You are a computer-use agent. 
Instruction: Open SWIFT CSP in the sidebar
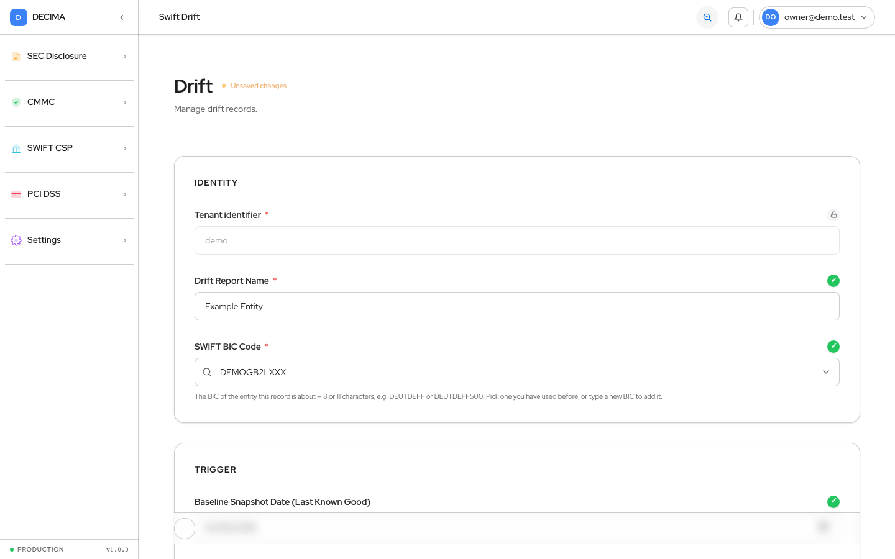[69, 148]
